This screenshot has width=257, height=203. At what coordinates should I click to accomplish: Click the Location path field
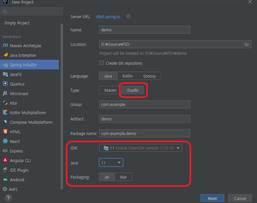175,44
